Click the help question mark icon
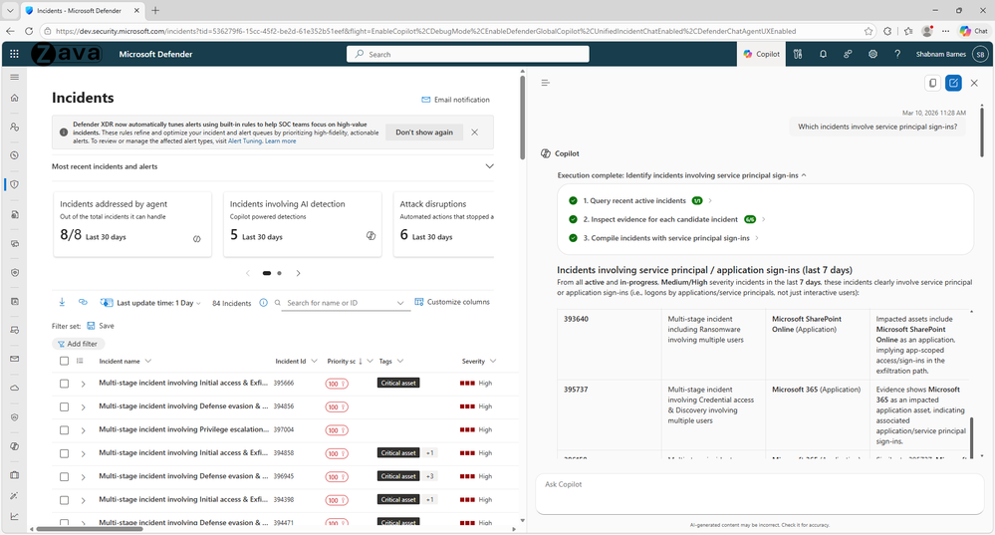Viewport: 995px width, 535px height. pyautogui.click(x=897, y=54)
